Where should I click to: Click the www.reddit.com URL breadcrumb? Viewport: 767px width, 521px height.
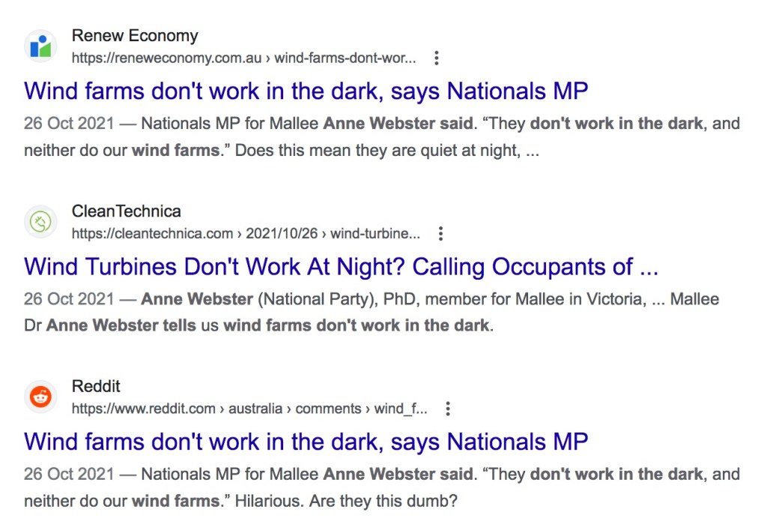point(249,409)
